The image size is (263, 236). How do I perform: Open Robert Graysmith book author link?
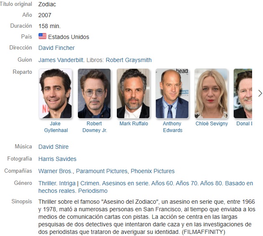point(129,60)
